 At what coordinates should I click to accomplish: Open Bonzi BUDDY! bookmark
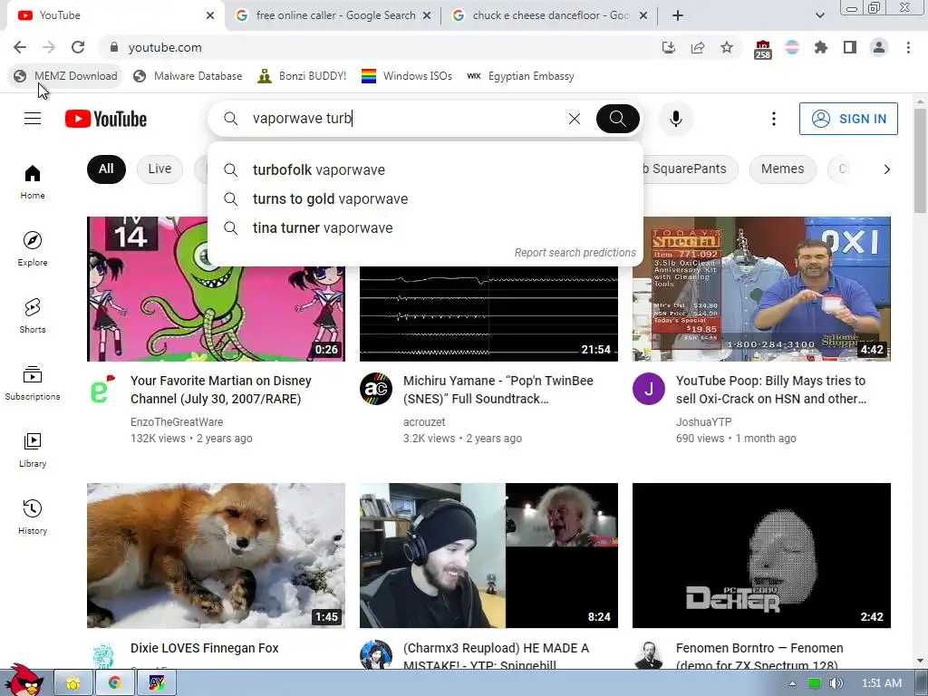click(302, 76)
